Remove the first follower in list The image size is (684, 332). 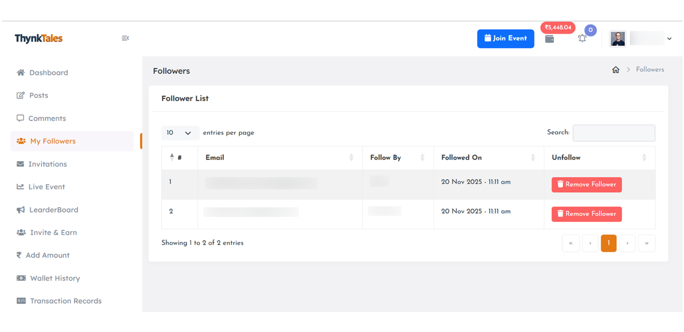coord(586,185)
